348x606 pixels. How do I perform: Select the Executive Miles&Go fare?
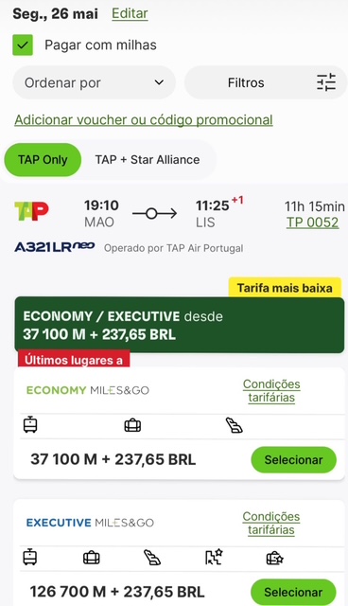293,592
